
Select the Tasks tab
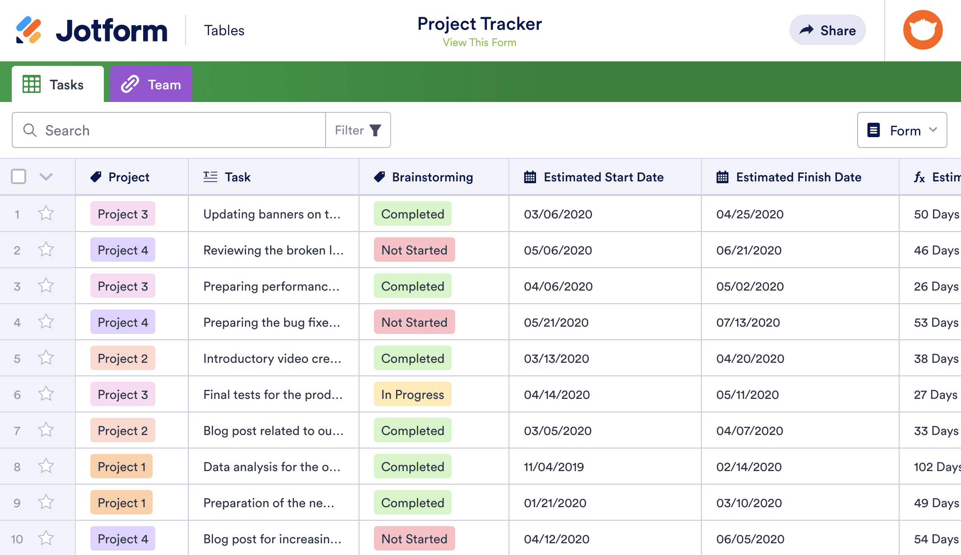coord(58,84)
